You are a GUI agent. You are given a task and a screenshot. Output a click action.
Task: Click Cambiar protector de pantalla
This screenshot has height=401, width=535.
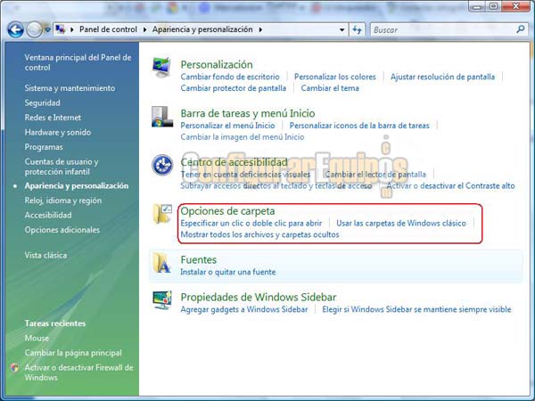pos(234,88)
